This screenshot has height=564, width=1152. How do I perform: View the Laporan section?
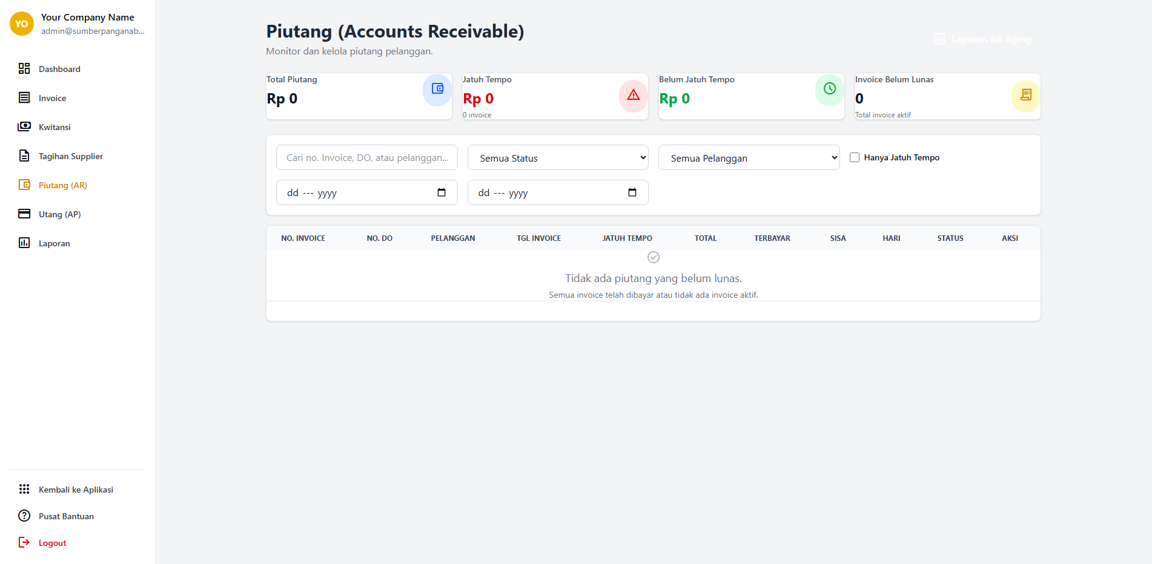tap(55, 243)
